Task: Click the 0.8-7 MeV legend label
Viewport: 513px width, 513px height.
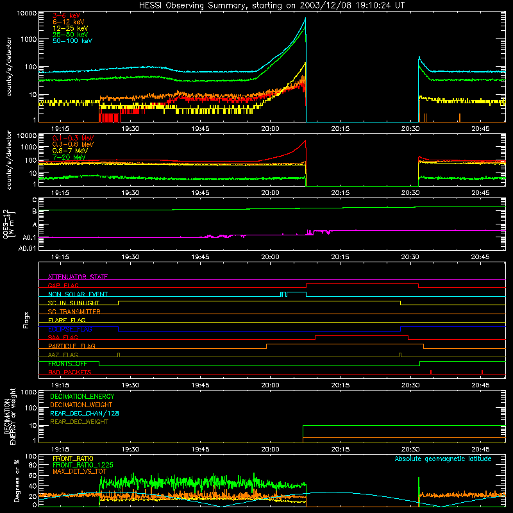Action: (x=70, y=151)
